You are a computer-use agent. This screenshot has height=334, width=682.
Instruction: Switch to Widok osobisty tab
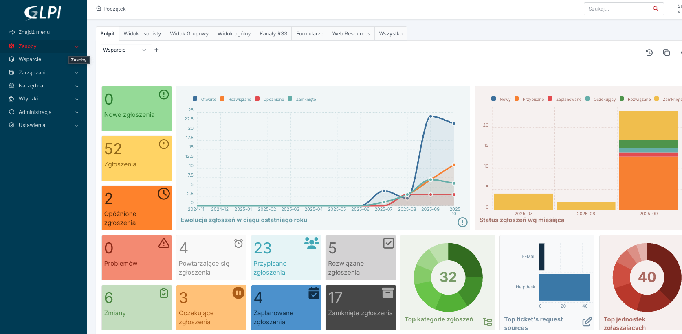[142, 33]
